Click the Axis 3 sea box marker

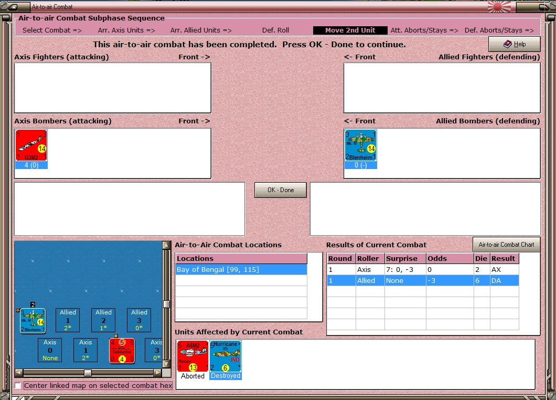(154, 350)
